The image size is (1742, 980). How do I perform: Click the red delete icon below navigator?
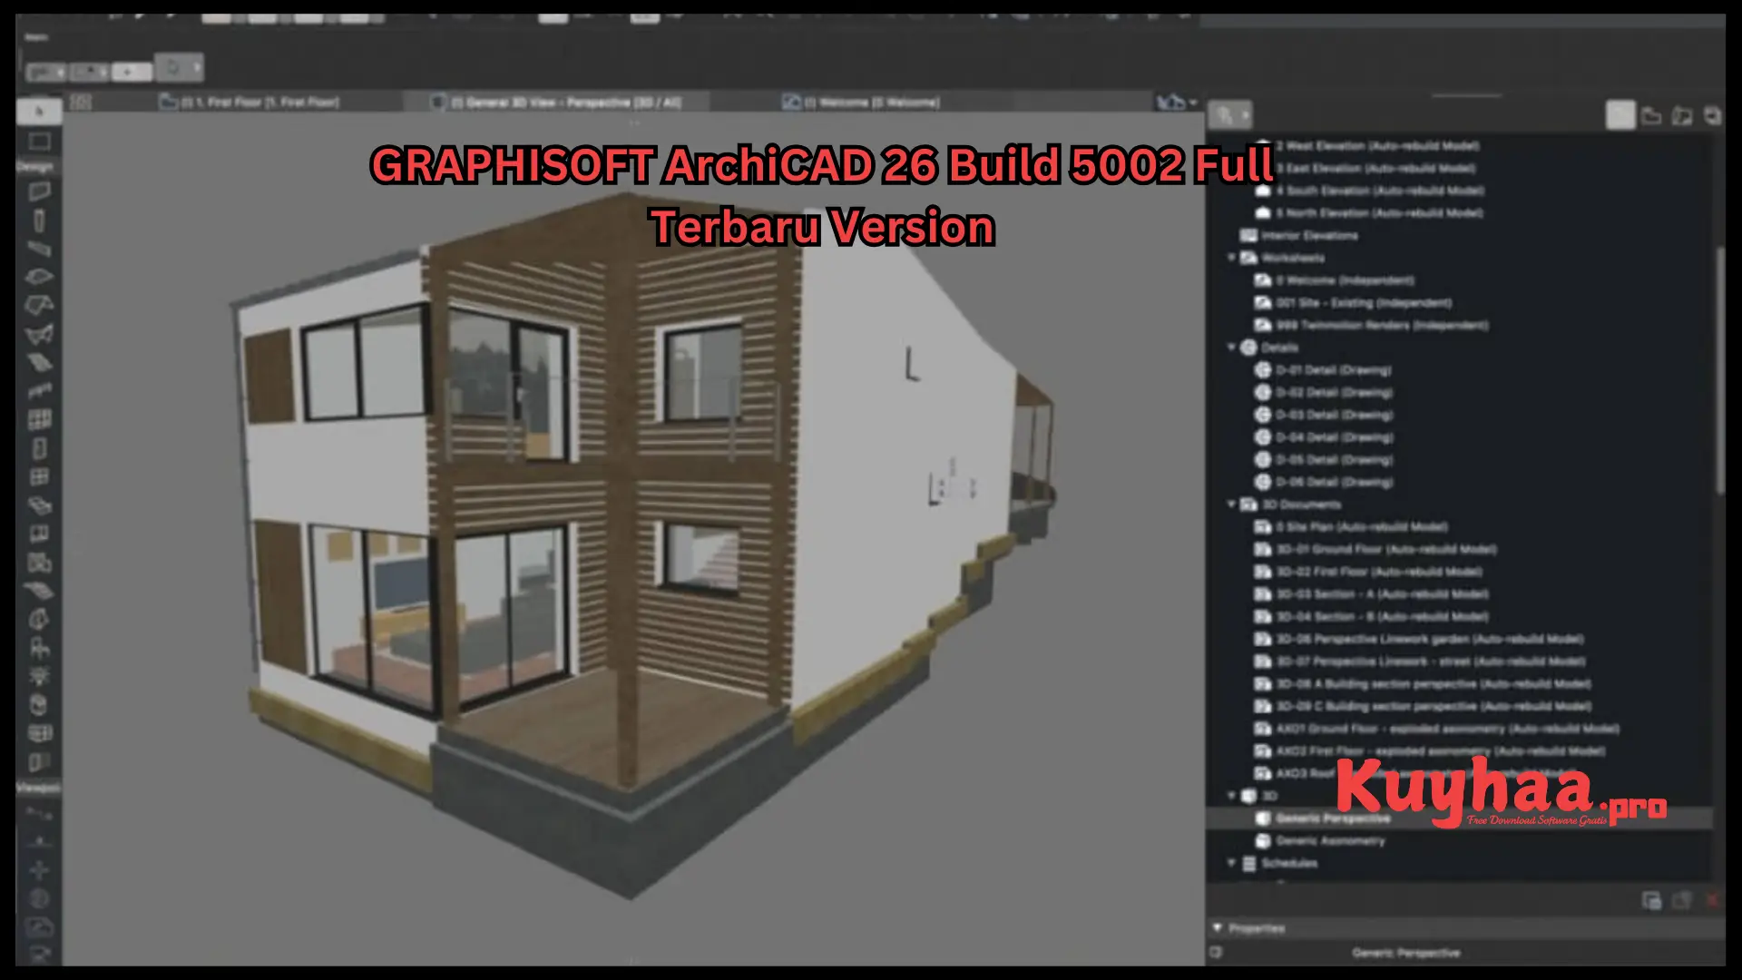click(1712, 900)
